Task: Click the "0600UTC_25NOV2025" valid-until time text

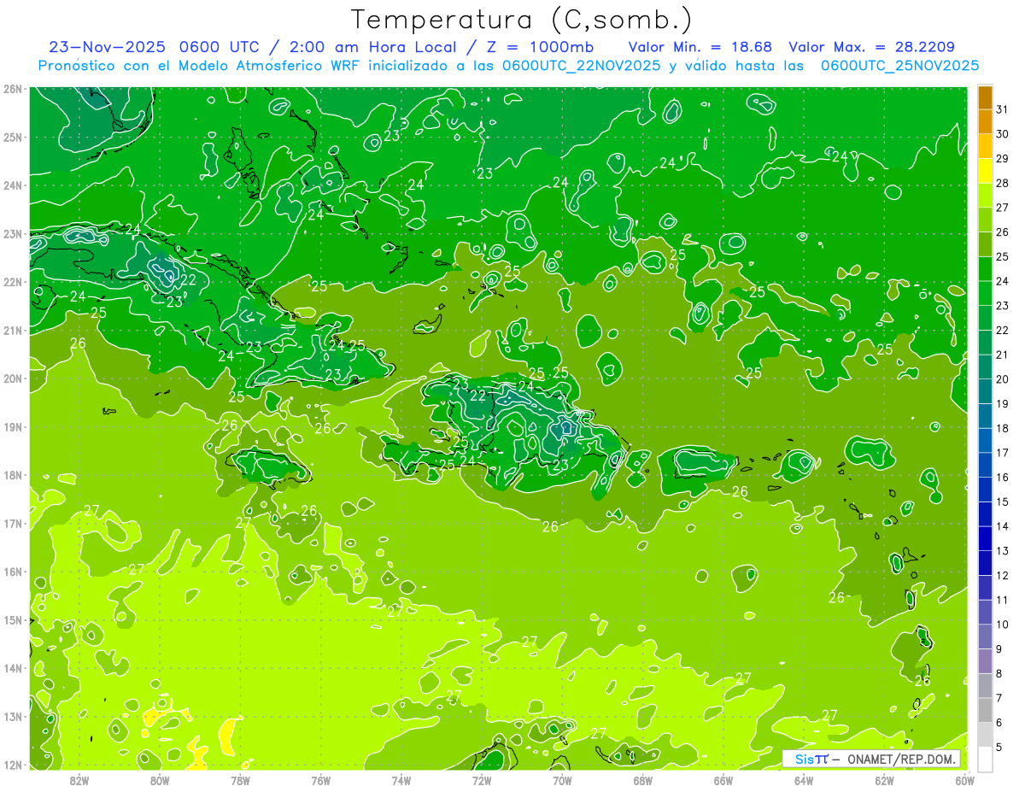Action: [x=899, y=66]
